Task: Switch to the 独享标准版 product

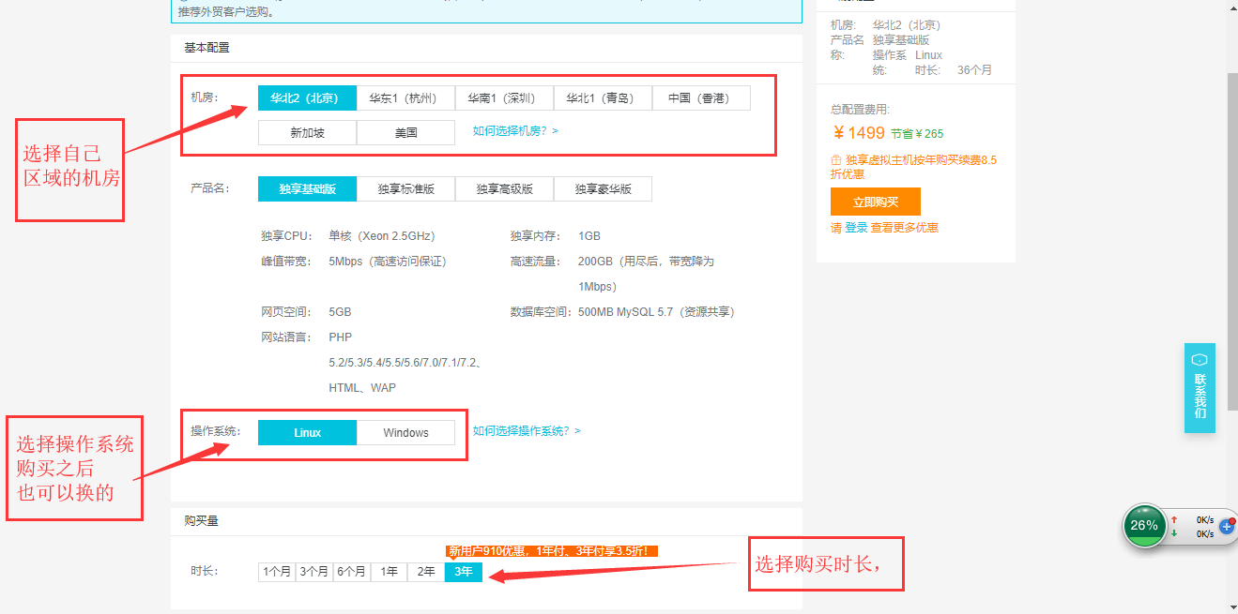Action: 405,189
